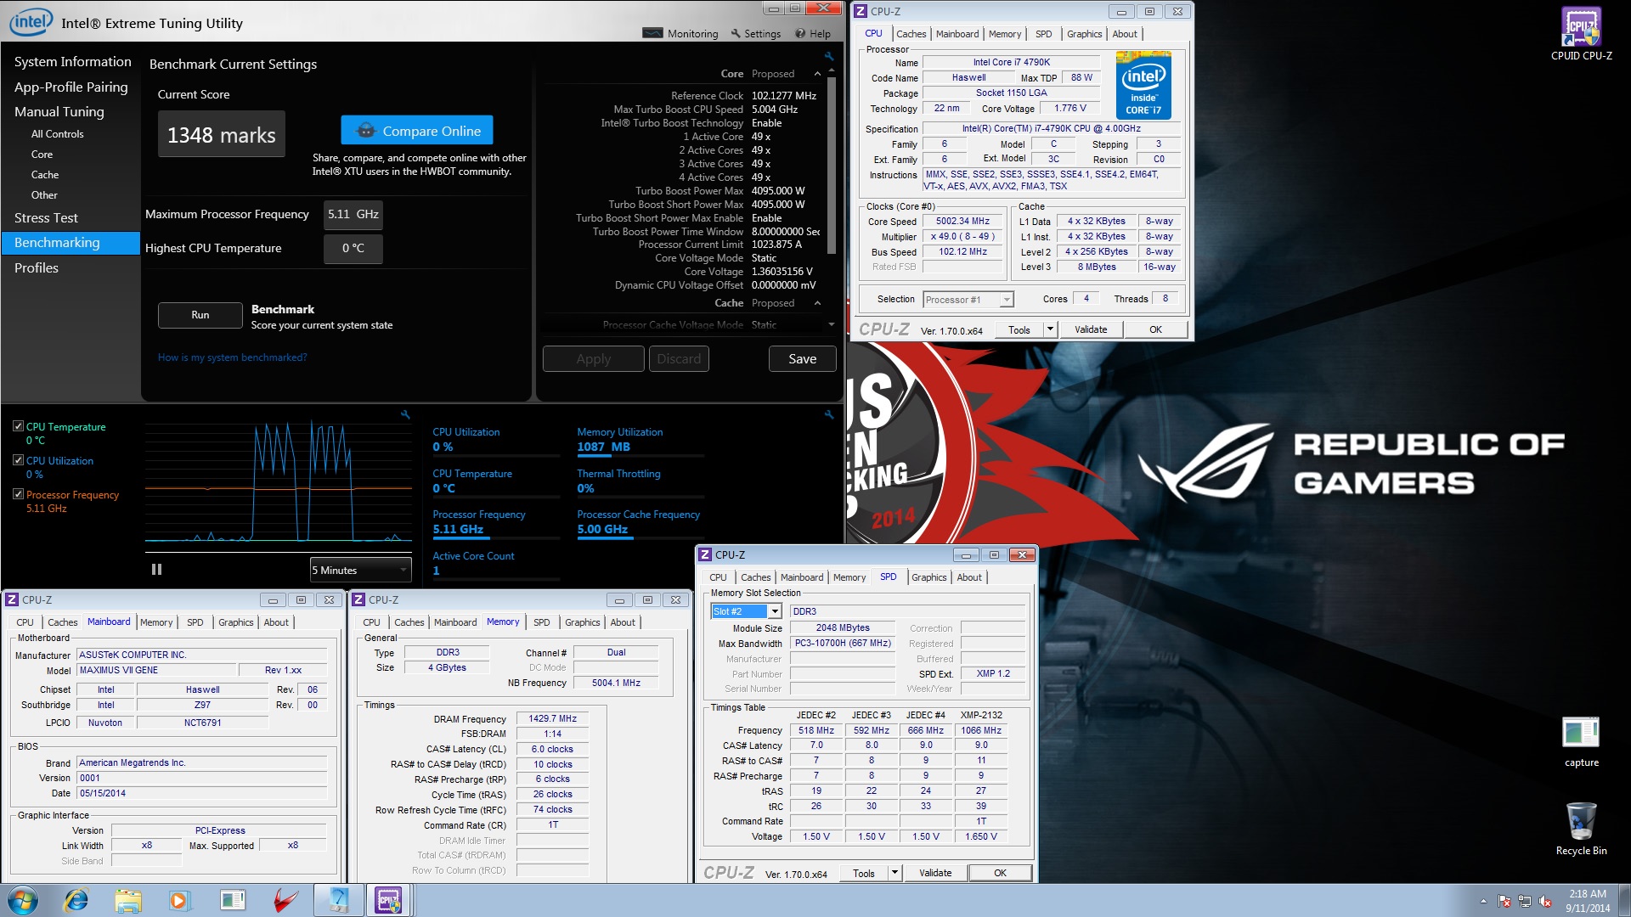Select All Controls under Manual Tuning
This screenshot has height=917, width=1631.
(x=57, y=134)
